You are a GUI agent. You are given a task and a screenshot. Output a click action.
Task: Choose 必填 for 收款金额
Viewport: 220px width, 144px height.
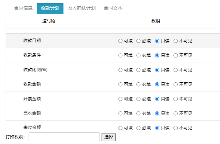tap(138, 84)
